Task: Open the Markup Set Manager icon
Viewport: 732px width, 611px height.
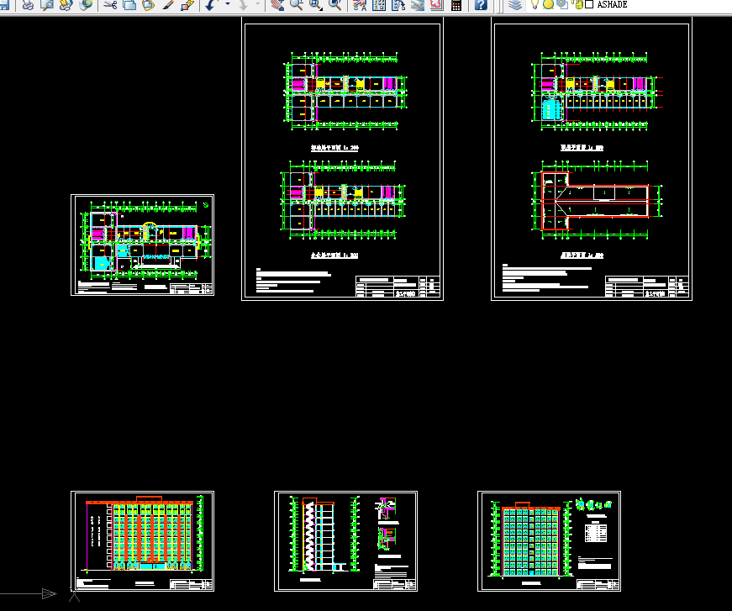Action: pos(436,5)
